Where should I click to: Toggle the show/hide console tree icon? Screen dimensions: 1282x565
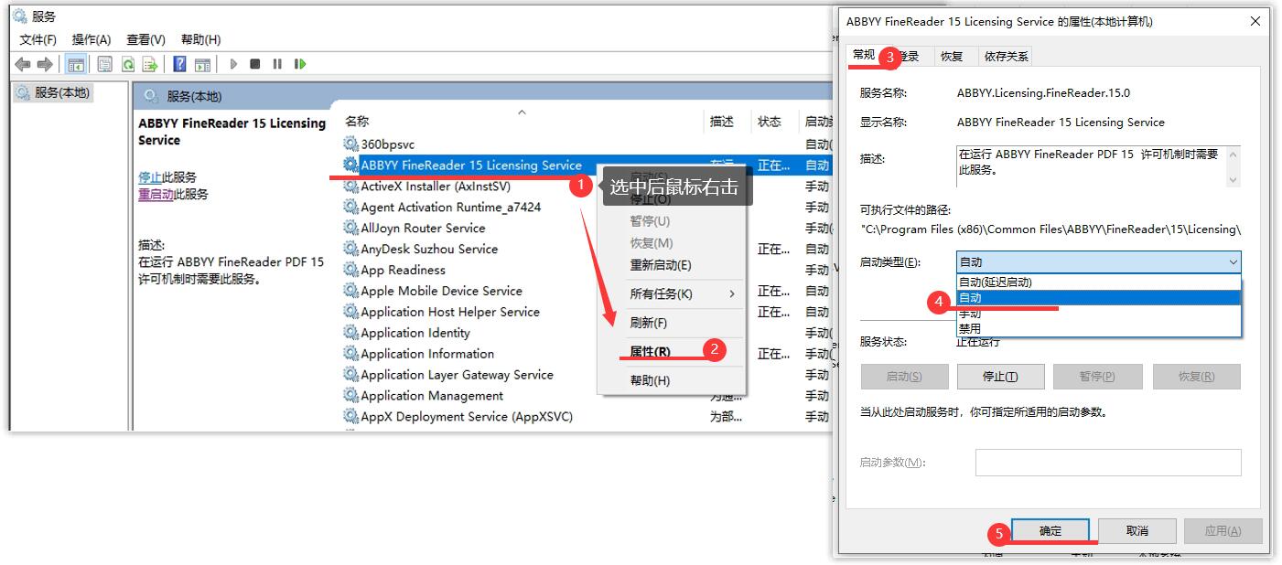tap(75, 64)
